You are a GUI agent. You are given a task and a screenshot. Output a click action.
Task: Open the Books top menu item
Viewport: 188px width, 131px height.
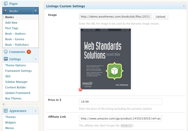click(14, 11)
